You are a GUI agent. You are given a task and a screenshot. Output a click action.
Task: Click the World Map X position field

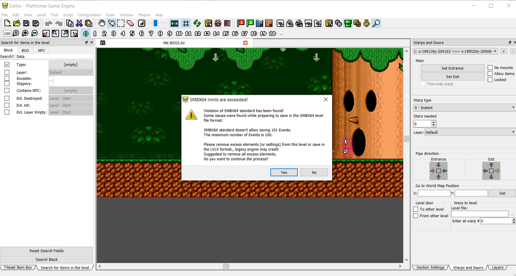coord(434,193)
